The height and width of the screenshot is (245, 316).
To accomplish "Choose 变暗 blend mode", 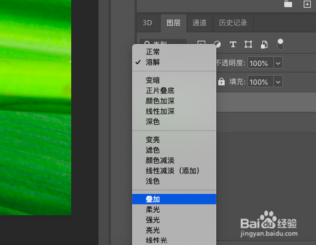I will point(174,80).
